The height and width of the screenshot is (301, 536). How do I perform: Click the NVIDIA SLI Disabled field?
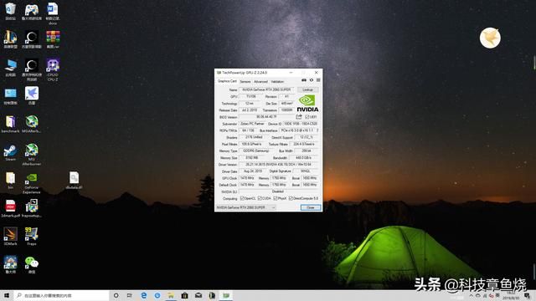click(279, 191)
